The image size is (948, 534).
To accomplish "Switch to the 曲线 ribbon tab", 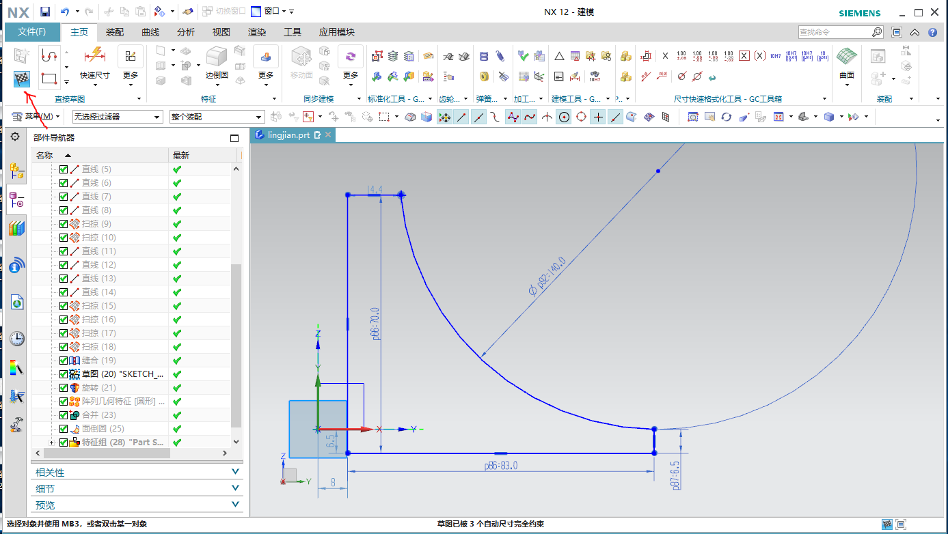I will pos(150,32).
